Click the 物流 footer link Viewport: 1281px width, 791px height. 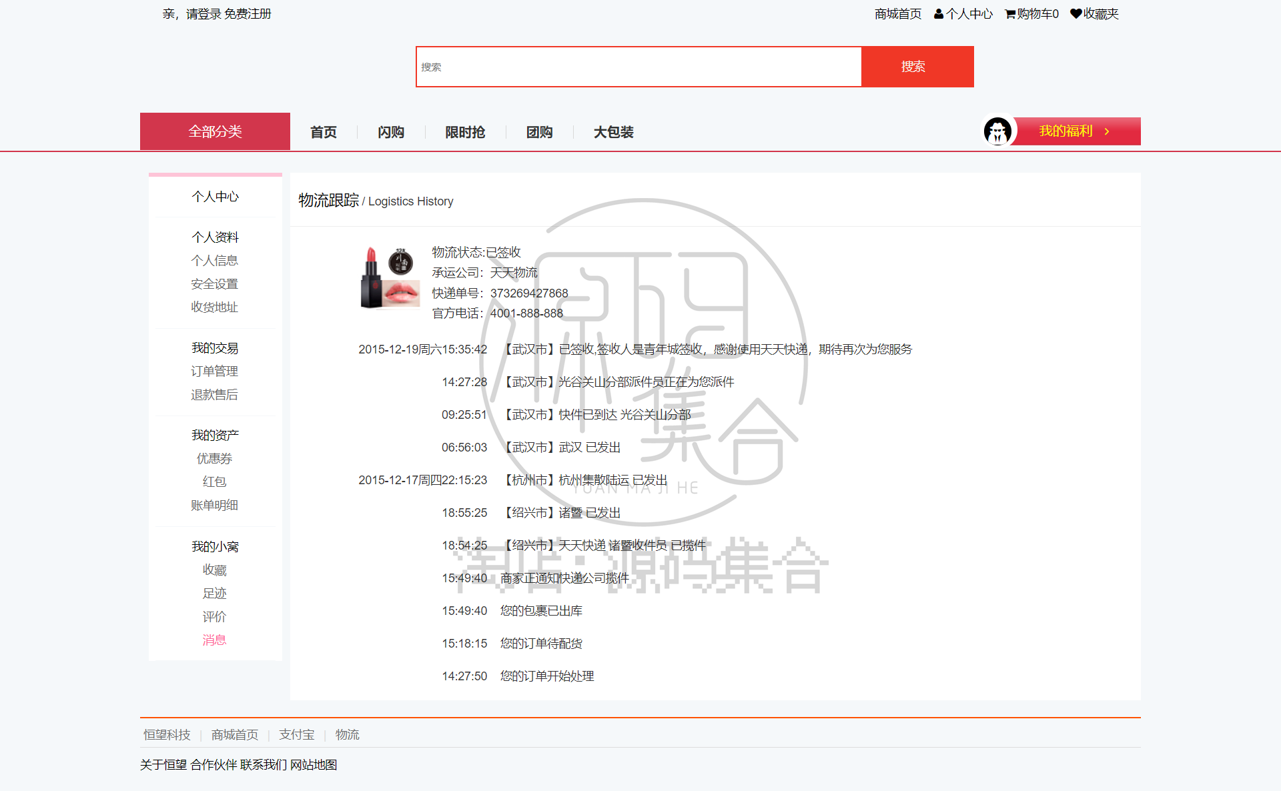coord(348,735)
